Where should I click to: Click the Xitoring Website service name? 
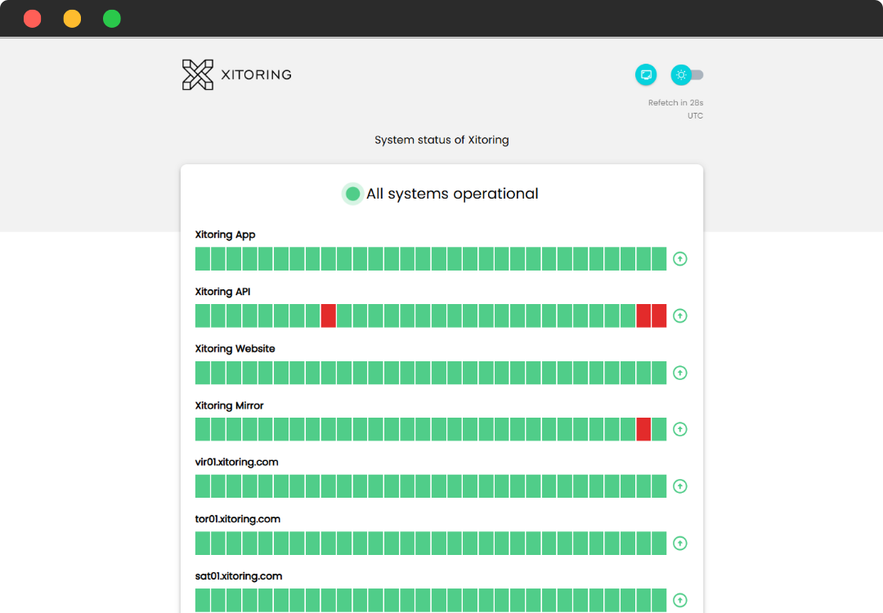tap(235, 348)
